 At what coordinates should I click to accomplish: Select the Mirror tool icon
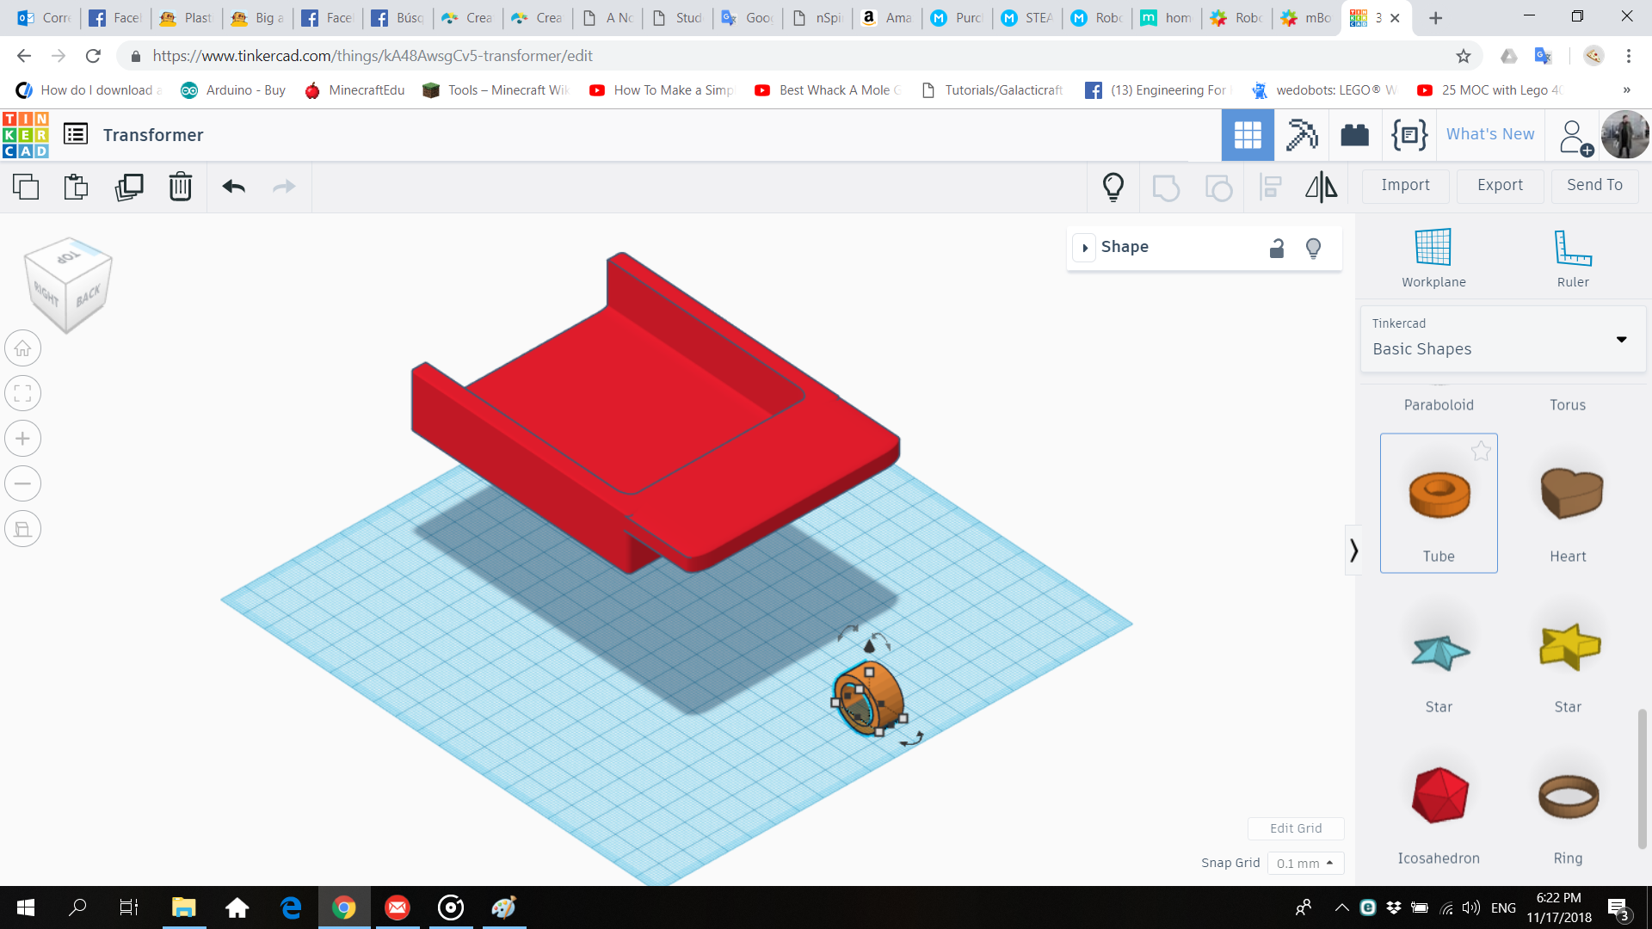pyautogui.click(x=1321, y=187)
